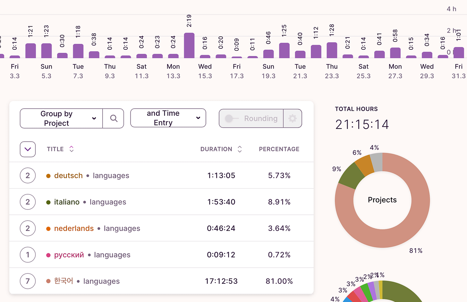Click the 9% green donut segment
The width and height of the screenshot is (467, 302).
352,175
